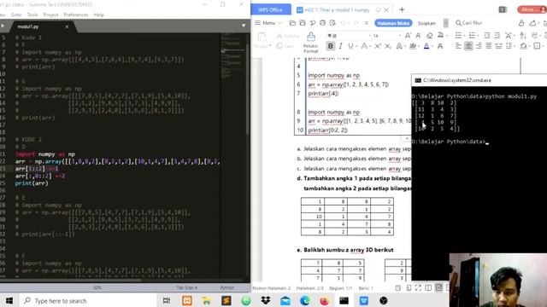Align text right in WPS Writer
This screenshot has width=547, height=307.
tap(479, 46)
